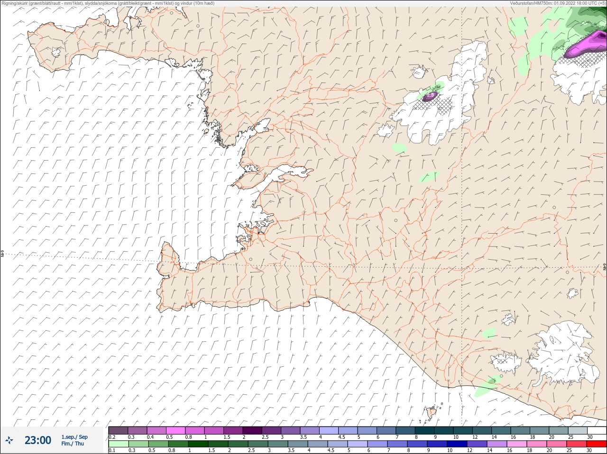Select the upper legend pink swatch at 0.5
This screenshot has height=454, width=607.
pos(175,430)
